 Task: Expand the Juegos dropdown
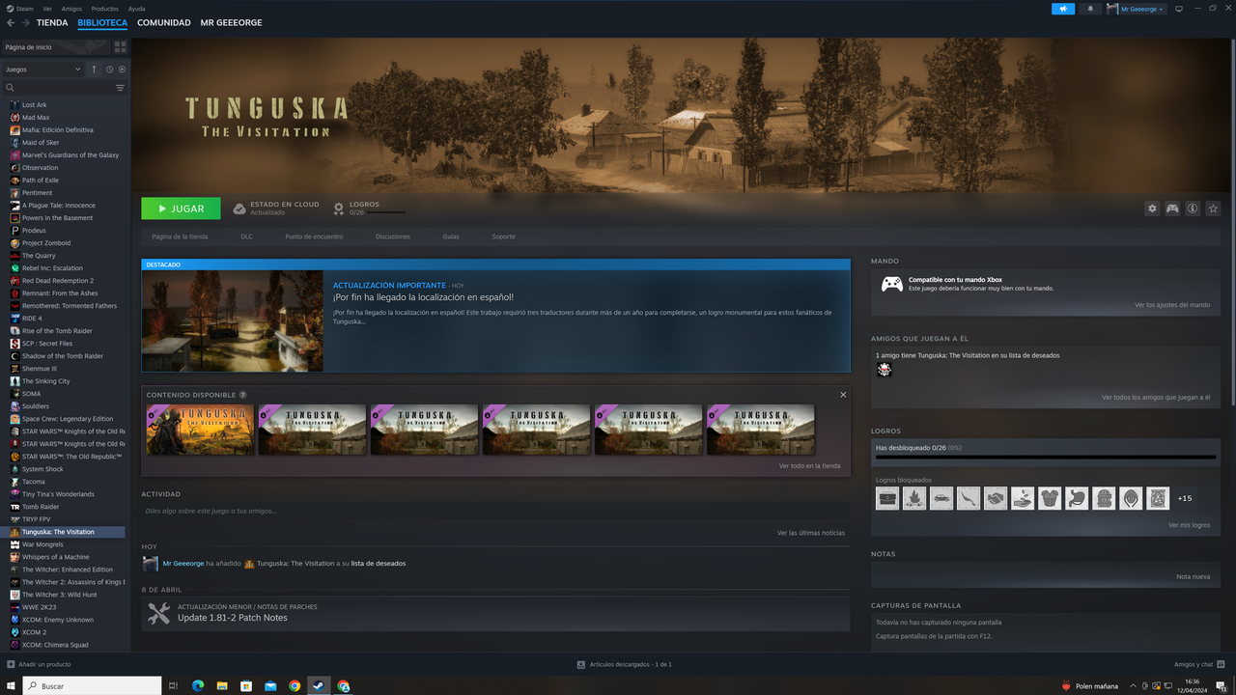coord(43,69)
